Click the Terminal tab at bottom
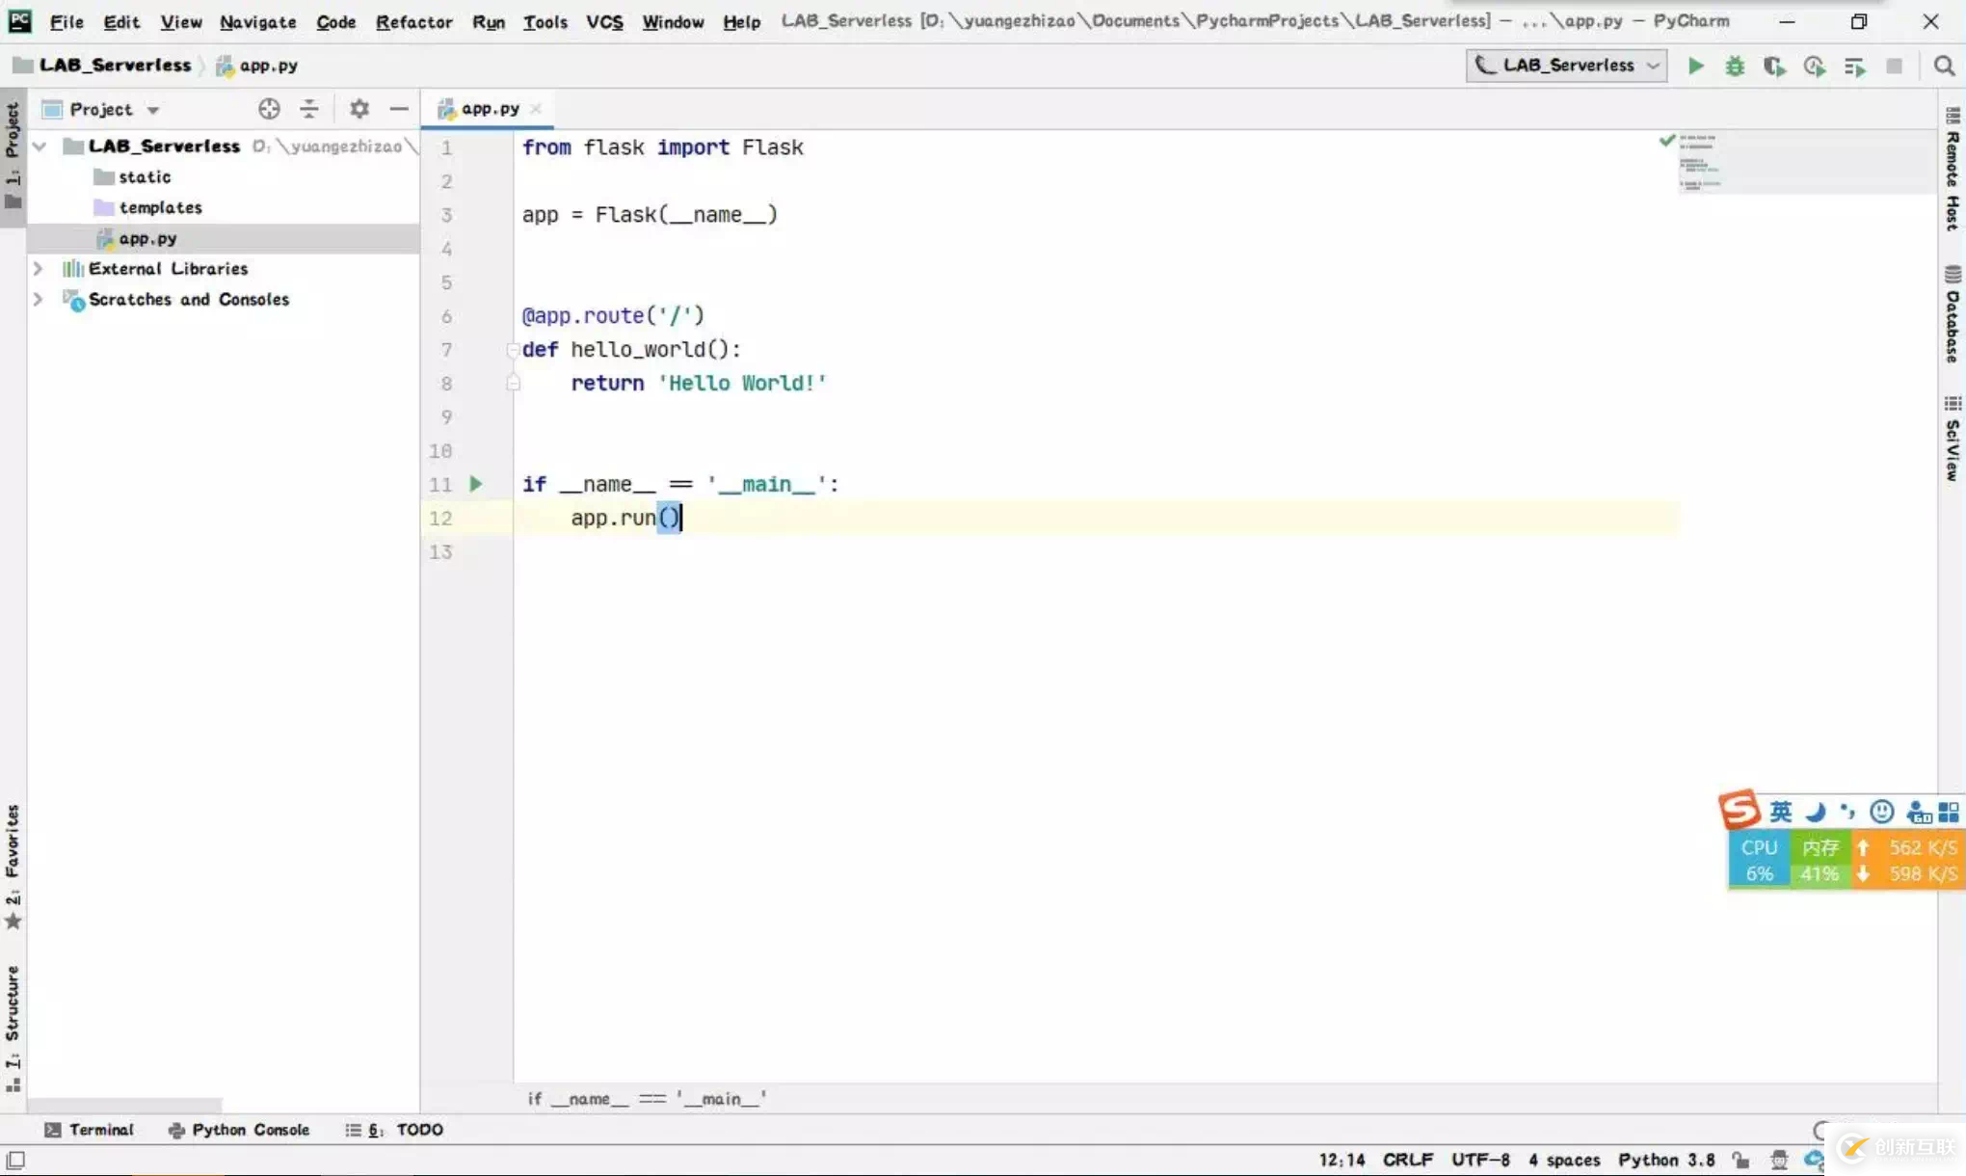 [90, 1129]
